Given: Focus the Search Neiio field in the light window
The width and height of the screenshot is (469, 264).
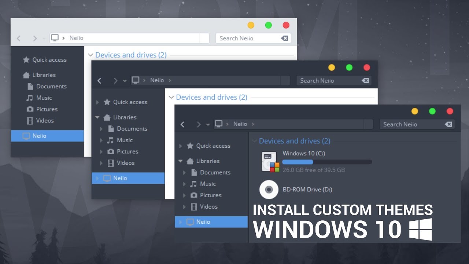Looking at the screenshot, I should point(253,38).
